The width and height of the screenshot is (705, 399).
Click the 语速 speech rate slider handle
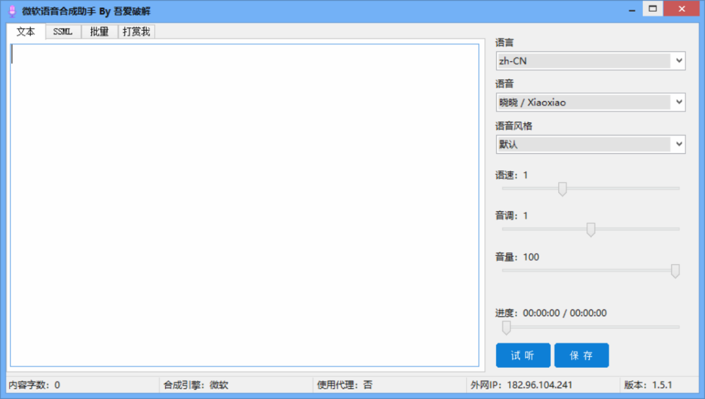click(563, 189)
